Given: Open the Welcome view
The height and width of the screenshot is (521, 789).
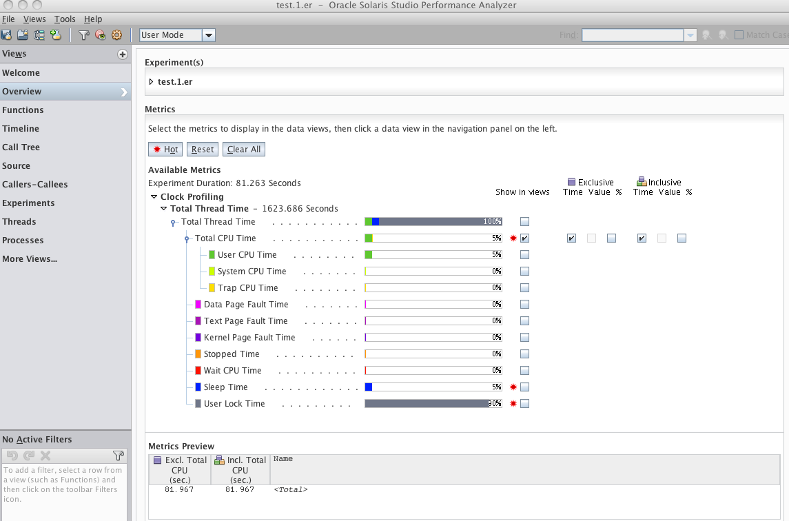Looking at the screenshot, I should point(65,72).
